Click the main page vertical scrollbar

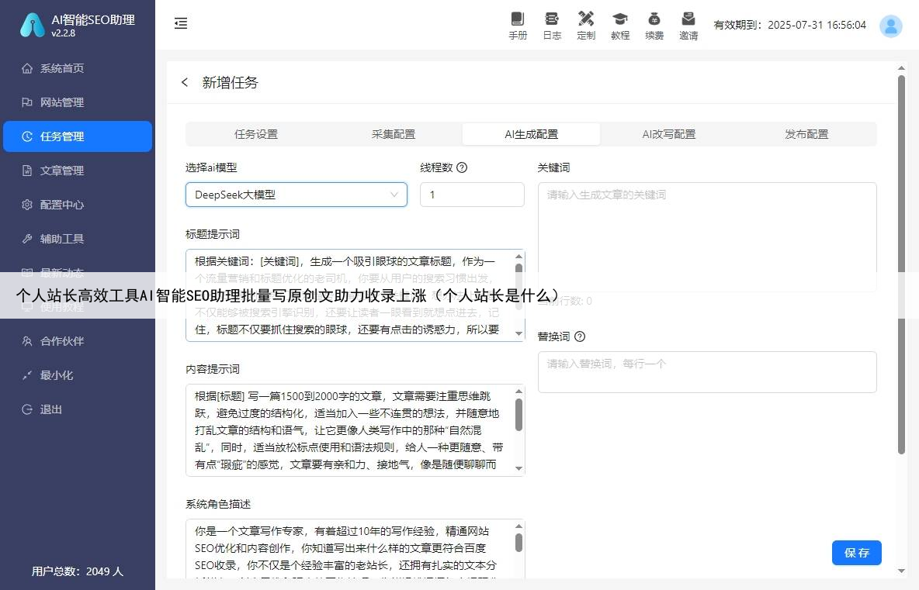(x=901, y=264)
